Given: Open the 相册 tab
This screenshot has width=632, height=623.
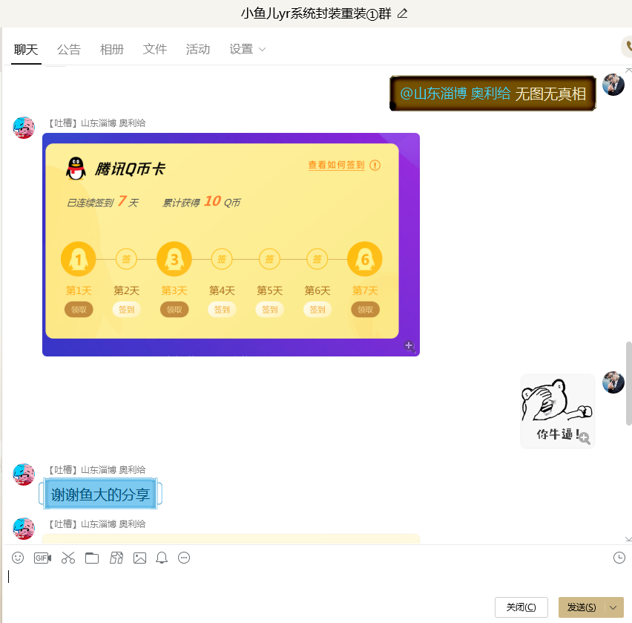Looking at the screenshot, I should (112, 49).
